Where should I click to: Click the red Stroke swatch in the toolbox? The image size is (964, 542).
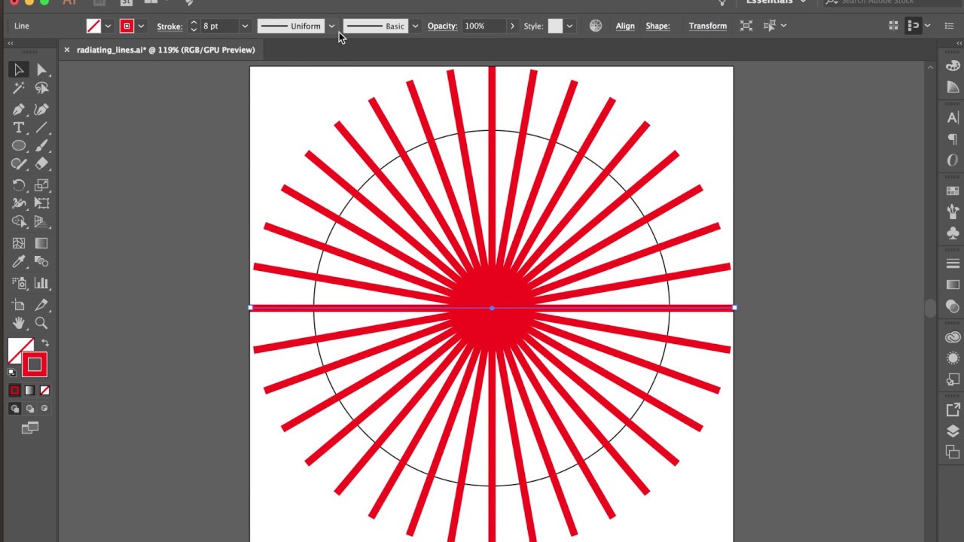34,364
